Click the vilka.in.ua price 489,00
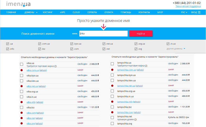 95,97
